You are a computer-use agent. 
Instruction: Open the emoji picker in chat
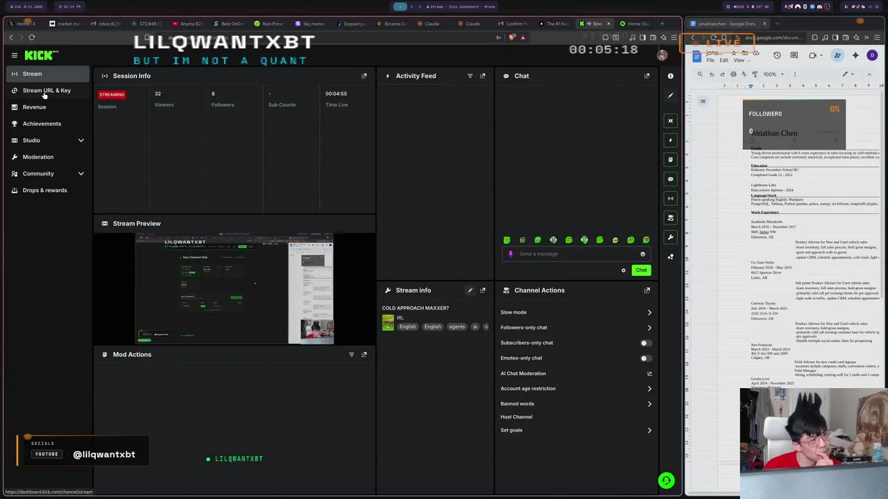pos(642,254)
